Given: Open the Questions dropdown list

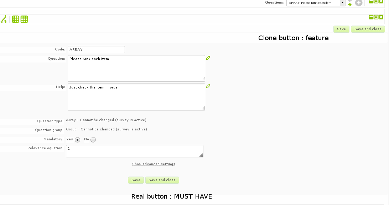Looking at the screenshot, I should [x=316, y=3].
